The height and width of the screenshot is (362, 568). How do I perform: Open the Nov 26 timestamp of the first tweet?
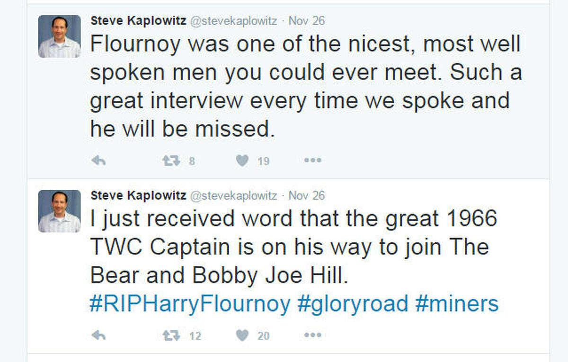[x=307, y=21]
